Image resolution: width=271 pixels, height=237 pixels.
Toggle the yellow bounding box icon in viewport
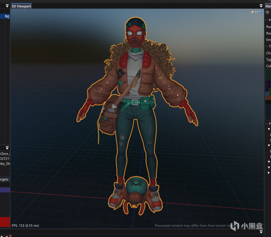click(256, 12)
